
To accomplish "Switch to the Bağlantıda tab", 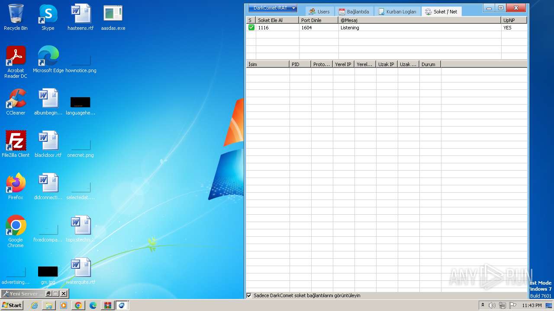I will (354, 12).
